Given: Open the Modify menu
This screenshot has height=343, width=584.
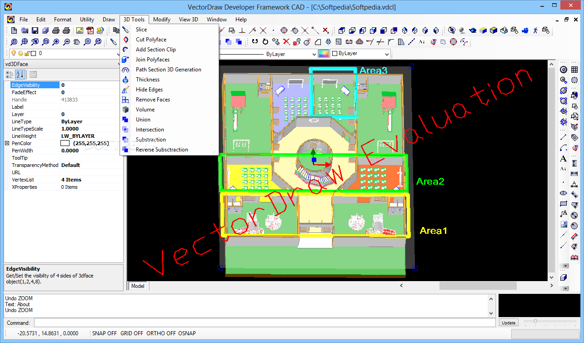Looking at the screenshot, I should tap(162, 20).
